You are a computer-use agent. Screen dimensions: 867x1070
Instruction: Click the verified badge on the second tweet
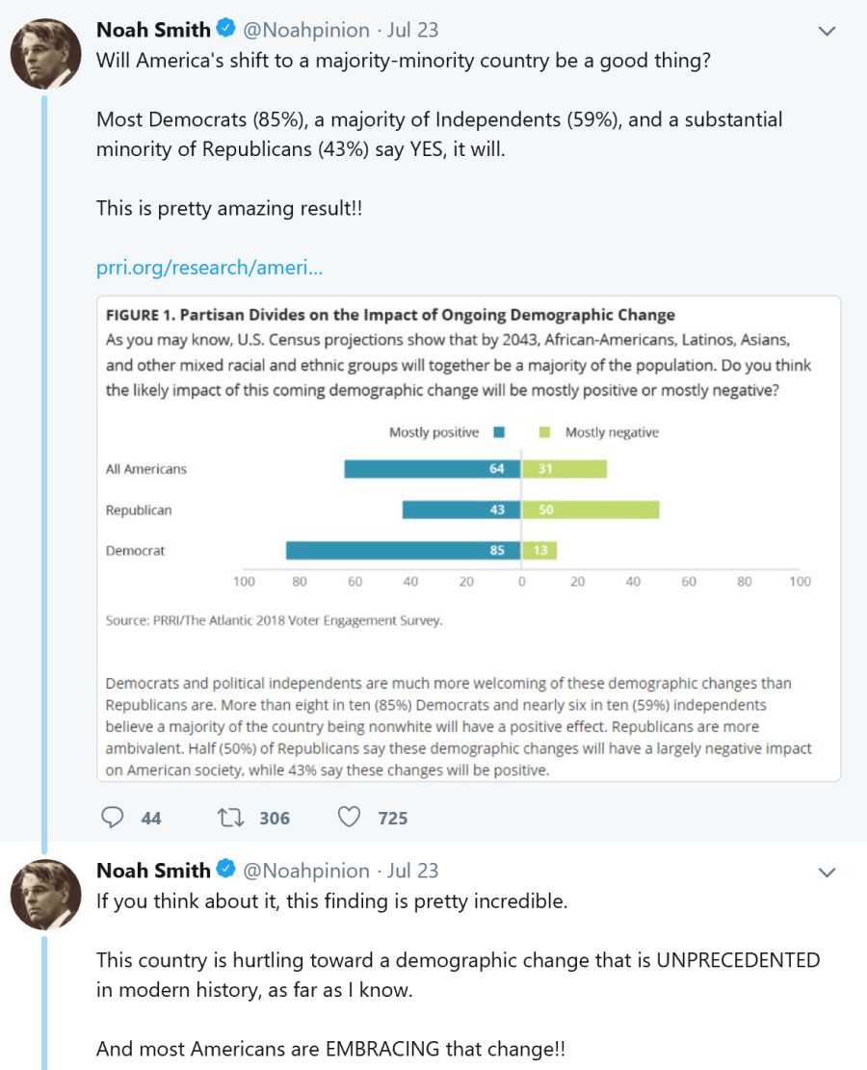[x=226, y=870]
